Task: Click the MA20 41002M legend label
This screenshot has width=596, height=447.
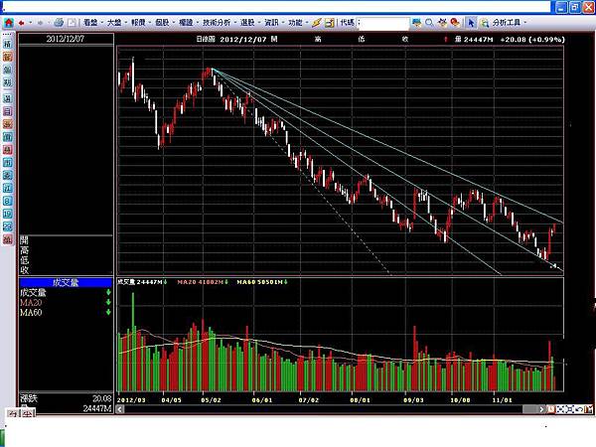Action: point(201,282)
